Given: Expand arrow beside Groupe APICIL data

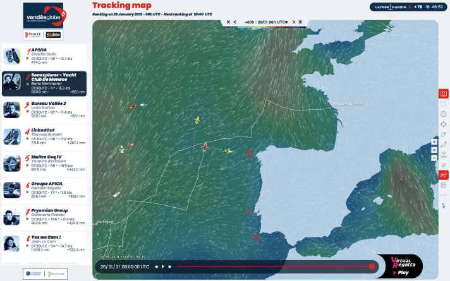Looking at the screenshot, I should tap(28, 192).
